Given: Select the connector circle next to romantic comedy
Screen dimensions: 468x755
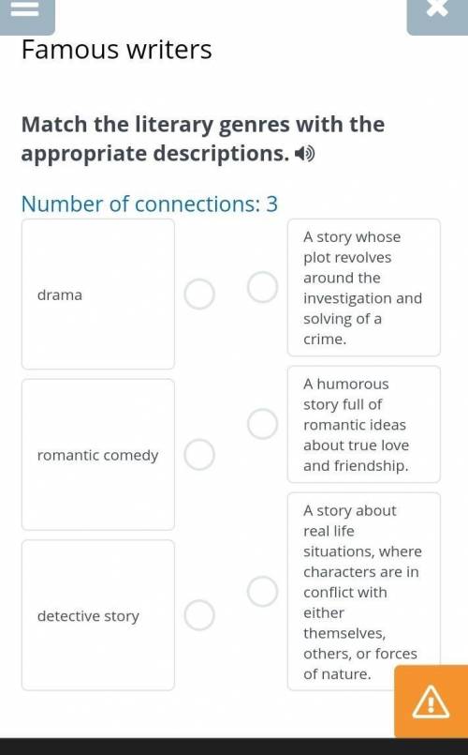Looking at the screenshot, I should pyautogui.click(x=199, y=455).
